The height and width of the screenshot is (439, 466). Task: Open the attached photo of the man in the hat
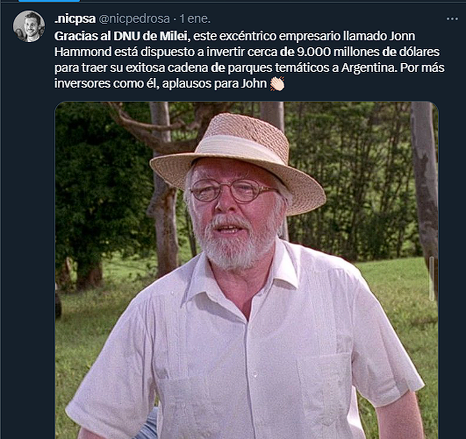[x=247, y=270]
